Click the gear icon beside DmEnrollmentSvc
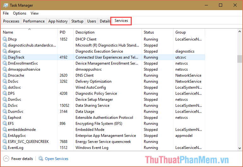Screen dimensions: 243x167 tap(5, 63)
